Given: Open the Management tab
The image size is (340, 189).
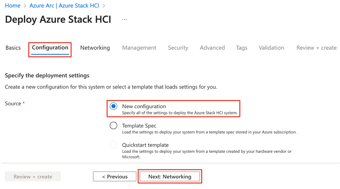Looking at the screenshot, I should tap(139, 48).
